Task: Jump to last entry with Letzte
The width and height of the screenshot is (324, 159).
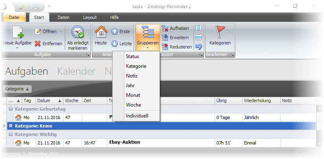Action: coord(122,44)
